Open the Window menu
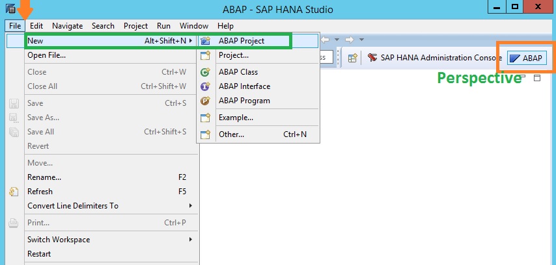Viewport: 556px width, 265px height. click(x=194, y=26)
